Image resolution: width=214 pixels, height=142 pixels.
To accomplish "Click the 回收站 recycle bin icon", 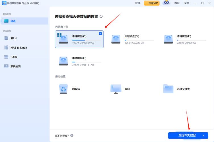I will coord(63,89).
